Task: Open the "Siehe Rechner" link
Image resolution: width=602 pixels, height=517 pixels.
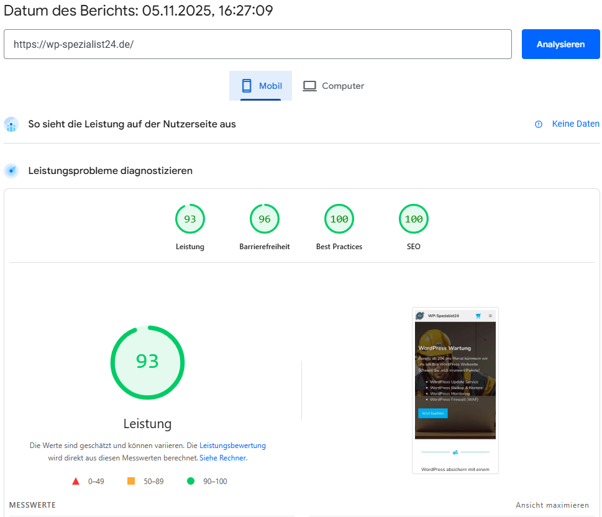Action: coord(222,458)
